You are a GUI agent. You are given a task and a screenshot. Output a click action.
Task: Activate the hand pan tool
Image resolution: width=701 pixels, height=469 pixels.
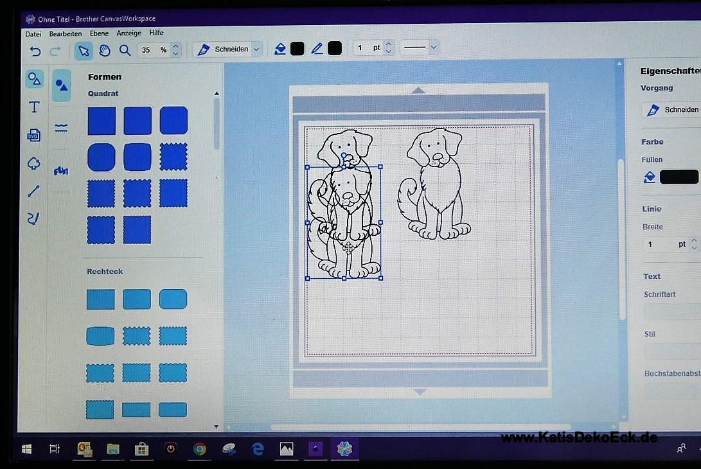[x=104, y=50]
